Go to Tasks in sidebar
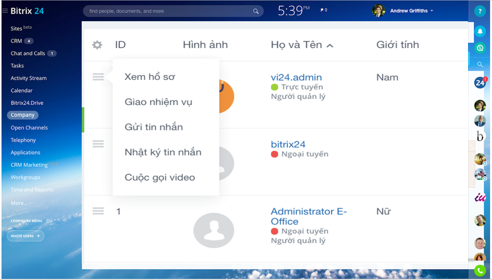 (17, 66)
